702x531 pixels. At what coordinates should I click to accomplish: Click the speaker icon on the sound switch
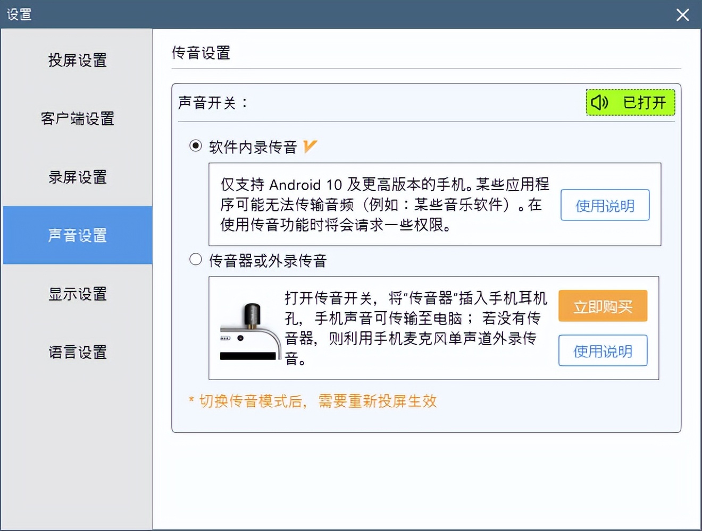pos(599,102)
